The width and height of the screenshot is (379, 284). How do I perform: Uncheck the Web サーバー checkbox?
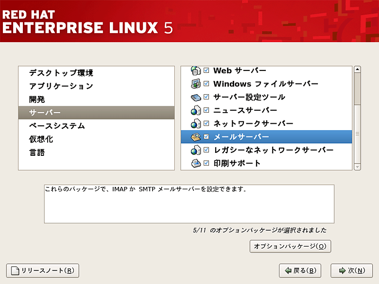(x=207, y=71)
